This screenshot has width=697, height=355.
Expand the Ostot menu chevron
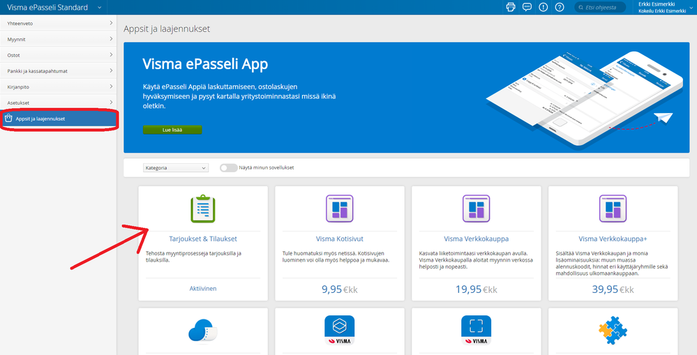pyautogui.click(x=111, y=54)
